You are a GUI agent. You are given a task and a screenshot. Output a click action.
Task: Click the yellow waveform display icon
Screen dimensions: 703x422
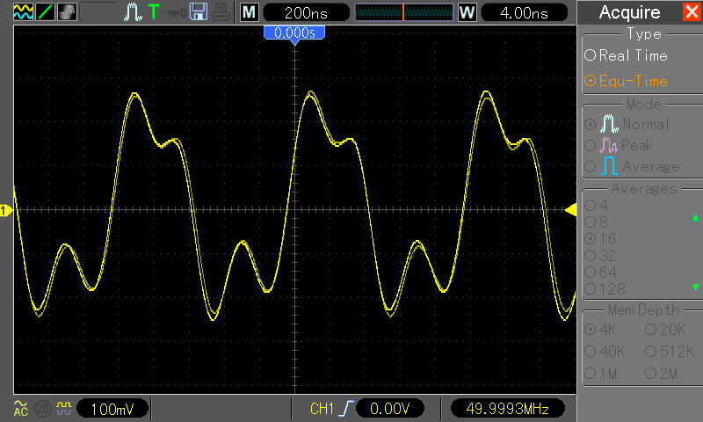coord(23,12)
